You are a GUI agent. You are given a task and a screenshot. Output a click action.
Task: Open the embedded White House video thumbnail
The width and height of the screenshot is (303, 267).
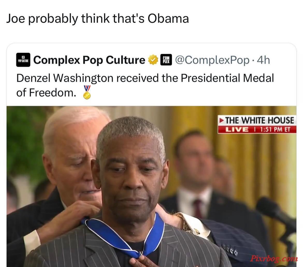click(x=151, y=187)
